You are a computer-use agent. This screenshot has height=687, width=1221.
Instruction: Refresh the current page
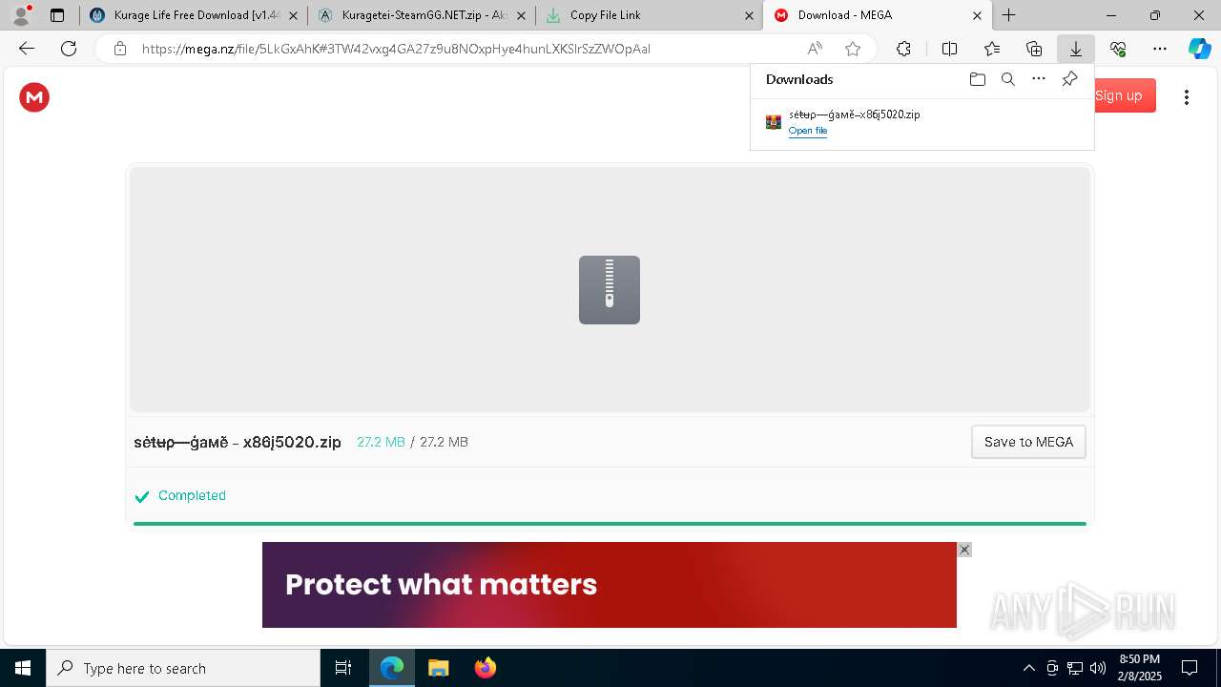[69, 49]
